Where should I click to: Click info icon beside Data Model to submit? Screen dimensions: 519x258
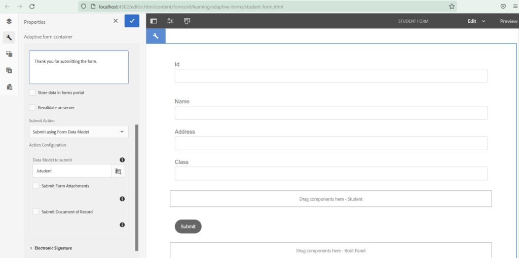[122, 160]
